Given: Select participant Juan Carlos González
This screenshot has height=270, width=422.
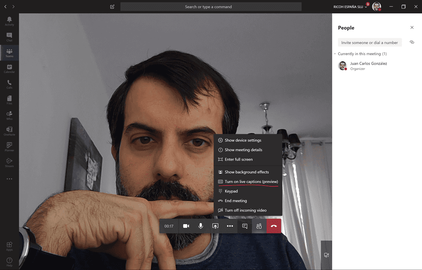Looking at the screenshot, I should pos(377,66).
